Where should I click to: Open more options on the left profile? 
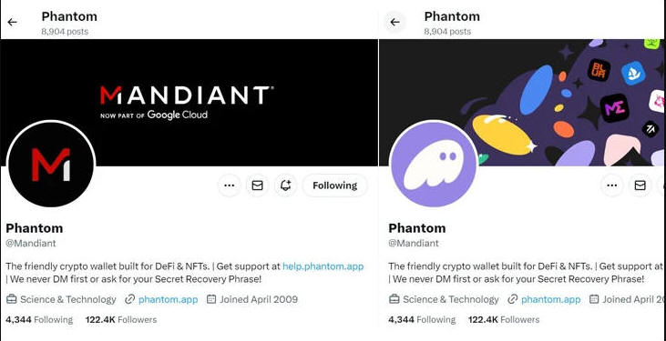pyautogui.click(x=230, y=186)
